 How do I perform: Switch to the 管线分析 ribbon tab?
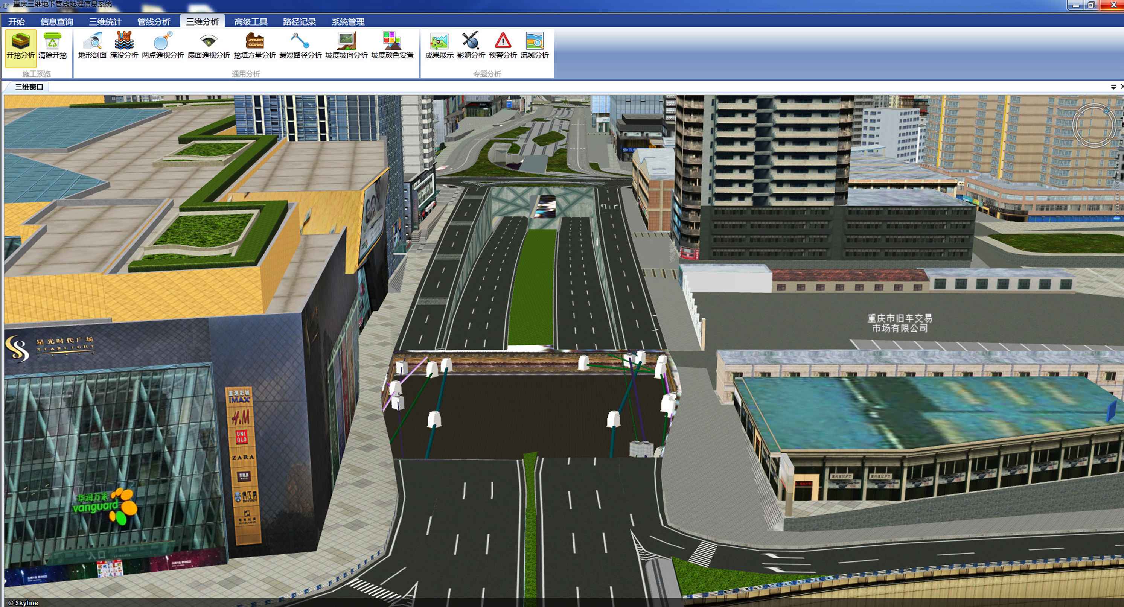pyautogui.click(x=154, y=21)
